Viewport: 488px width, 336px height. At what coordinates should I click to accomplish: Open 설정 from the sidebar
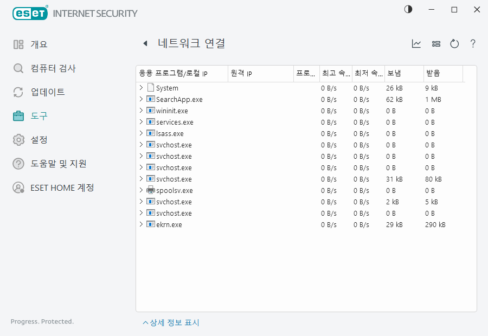[38, 140]
